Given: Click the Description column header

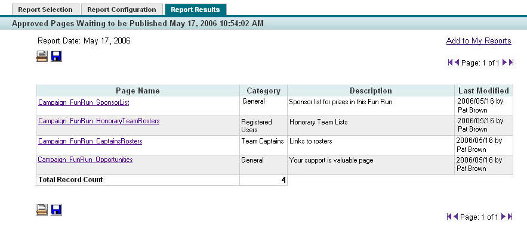Looking at the screenshot, I should point(371,91).
